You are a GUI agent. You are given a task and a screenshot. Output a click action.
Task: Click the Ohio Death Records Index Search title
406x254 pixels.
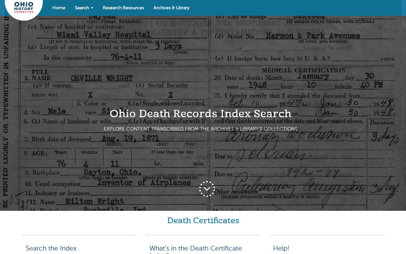click(200, 113)
